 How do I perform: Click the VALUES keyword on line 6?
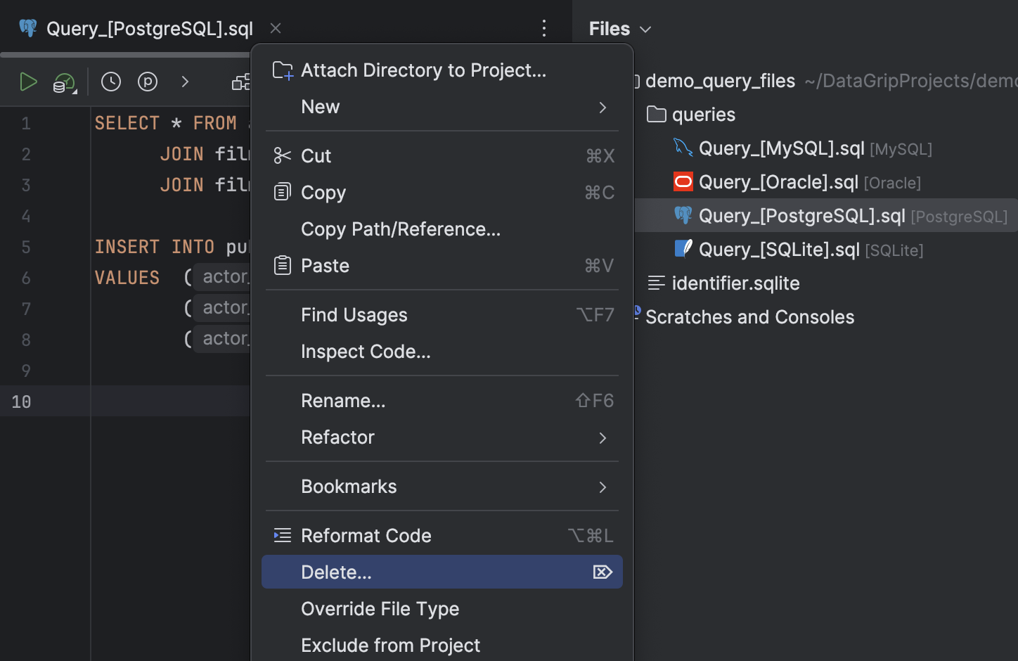pyautogui.click(x=127, y=278)
